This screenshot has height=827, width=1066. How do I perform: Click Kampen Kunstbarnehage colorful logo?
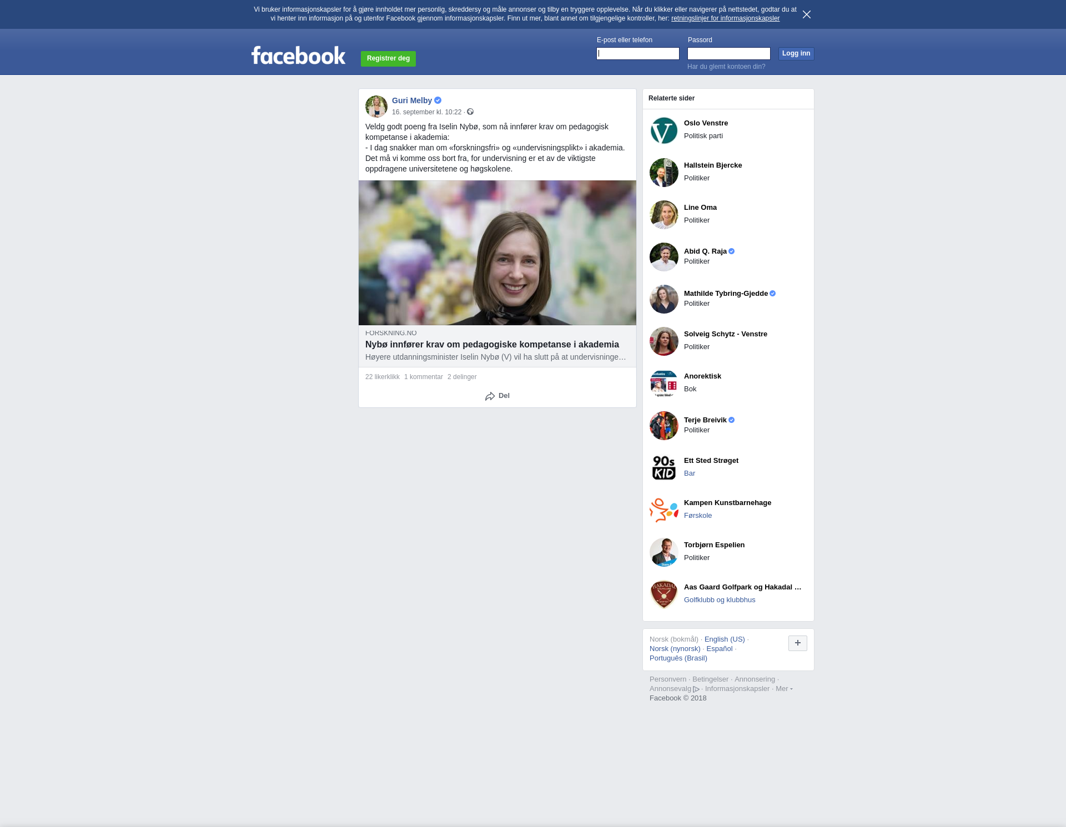tap(663, 510)
